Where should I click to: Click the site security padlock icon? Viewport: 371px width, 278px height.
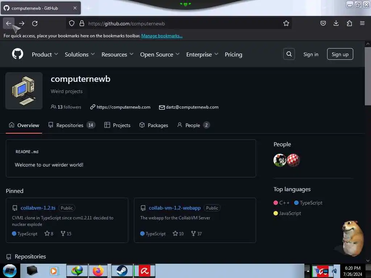[82, 24]
